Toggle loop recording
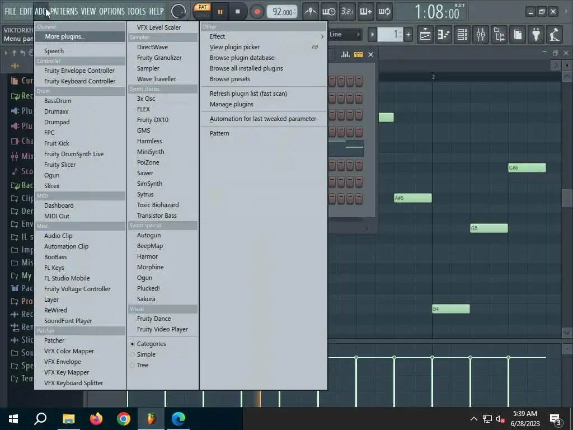 pos(384,11)
